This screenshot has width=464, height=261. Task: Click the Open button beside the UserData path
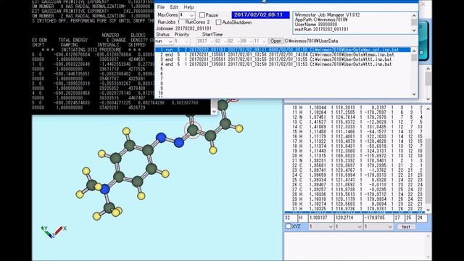[275, 41]
